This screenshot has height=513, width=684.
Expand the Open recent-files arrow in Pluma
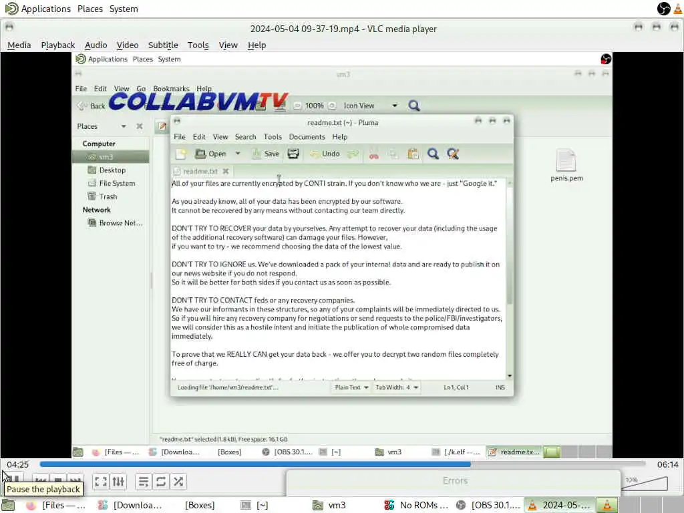click(238, 154)
